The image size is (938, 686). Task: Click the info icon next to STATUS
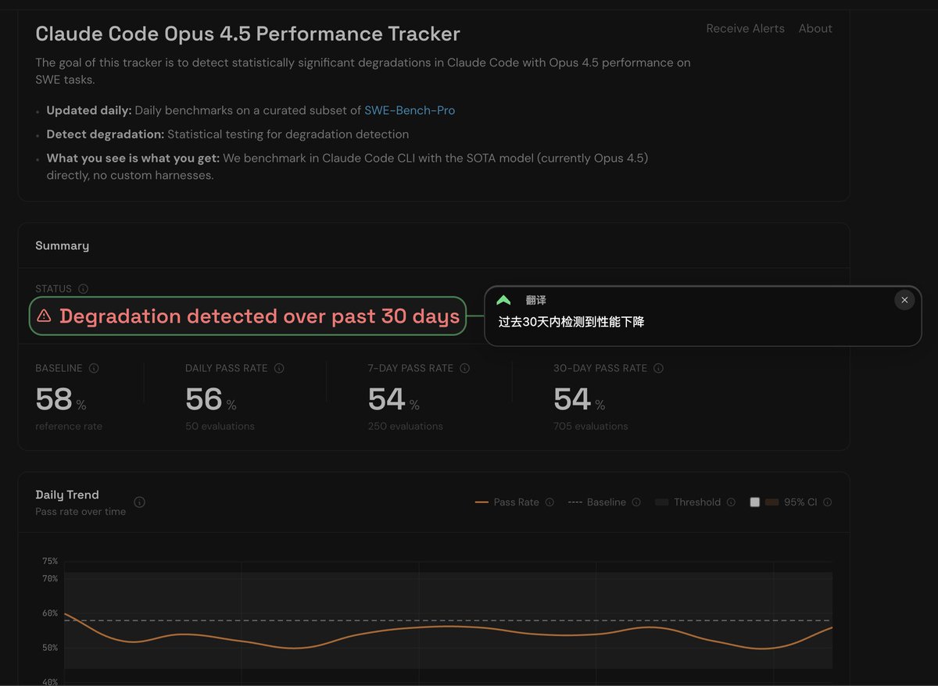tap(84, 289)
